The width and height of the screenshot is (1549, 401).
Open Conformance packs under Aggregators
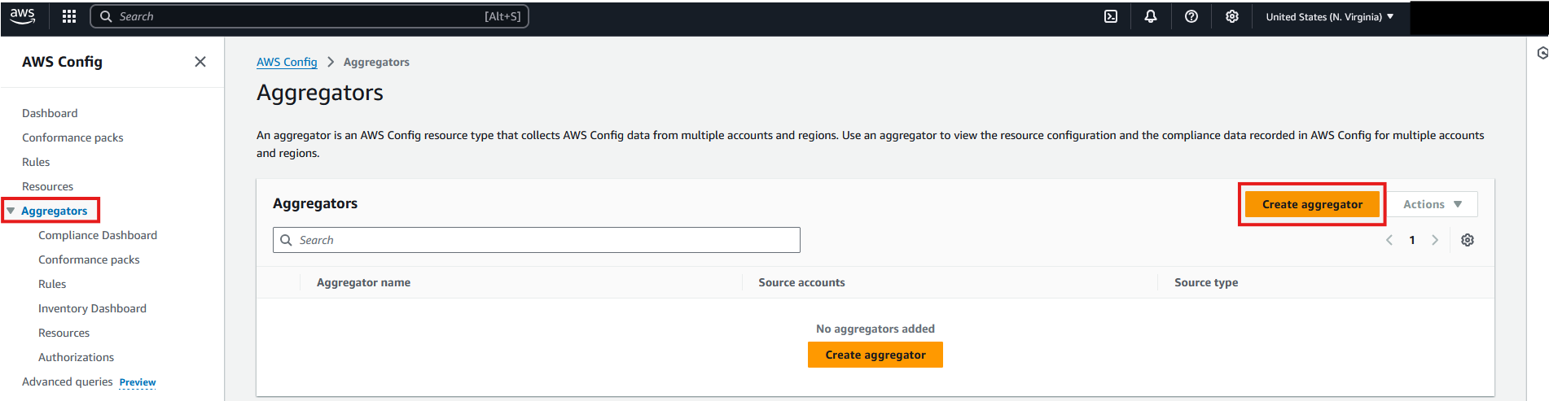[89, 259]
